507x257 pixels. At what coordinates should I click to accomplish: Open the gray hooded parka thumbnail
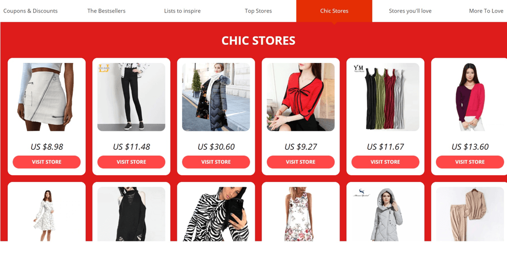click(x=385, y=214)
